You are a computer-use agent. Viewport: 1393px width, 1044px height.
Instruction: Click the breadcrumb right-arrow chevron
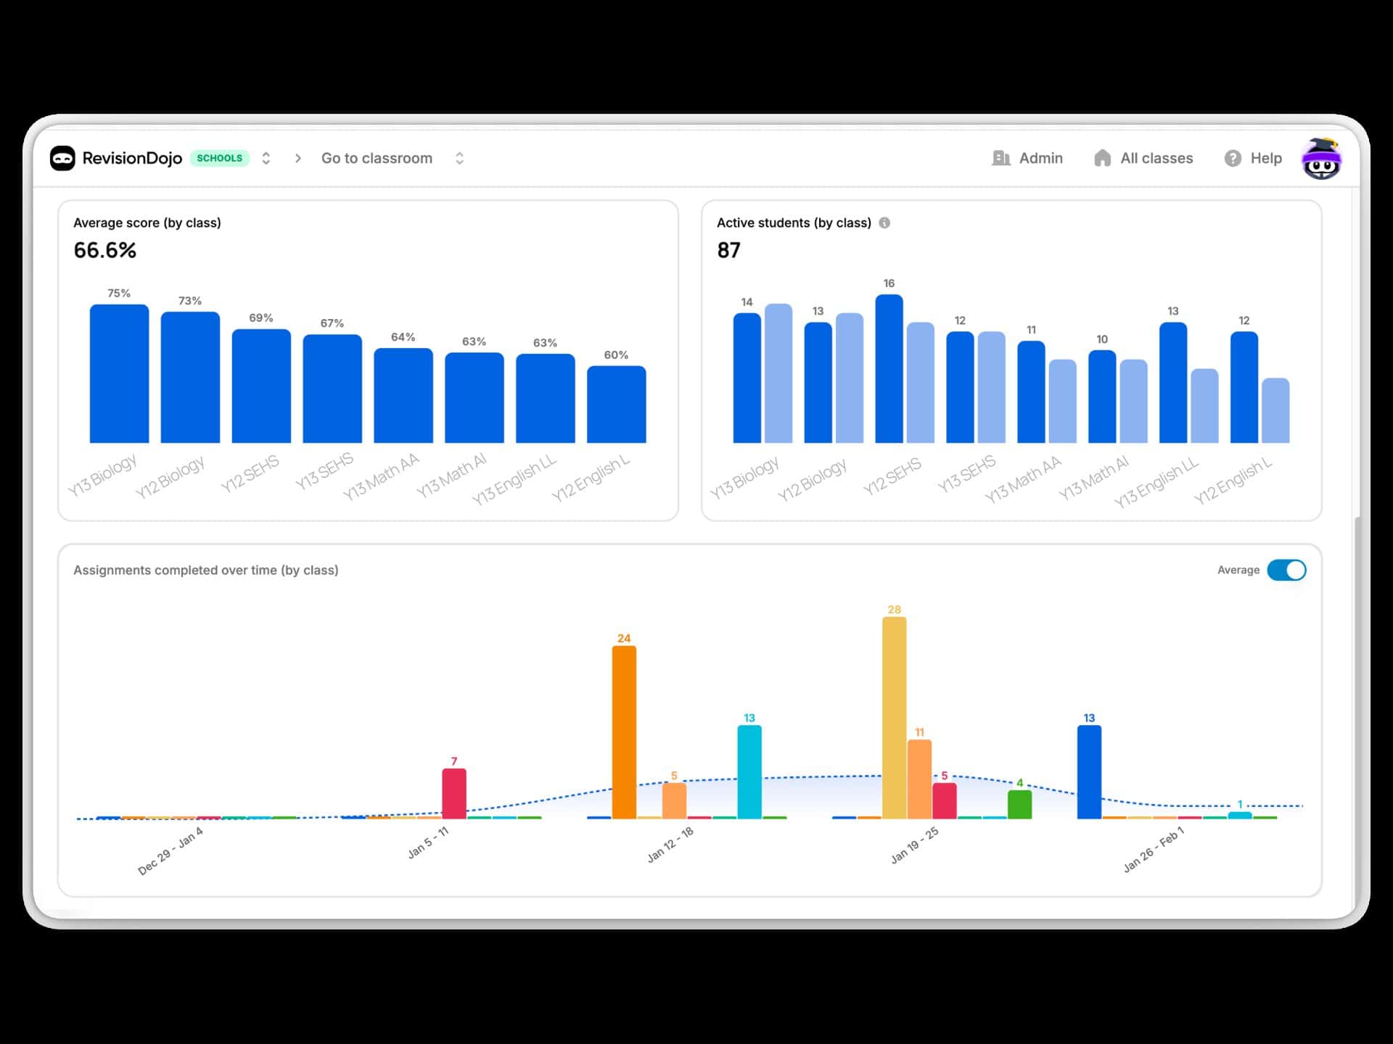(x=297, y=158)
